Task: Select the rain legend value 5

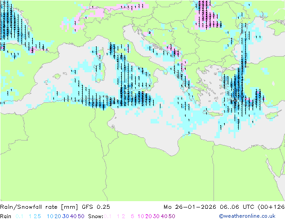Action: [x=39, y=216]
